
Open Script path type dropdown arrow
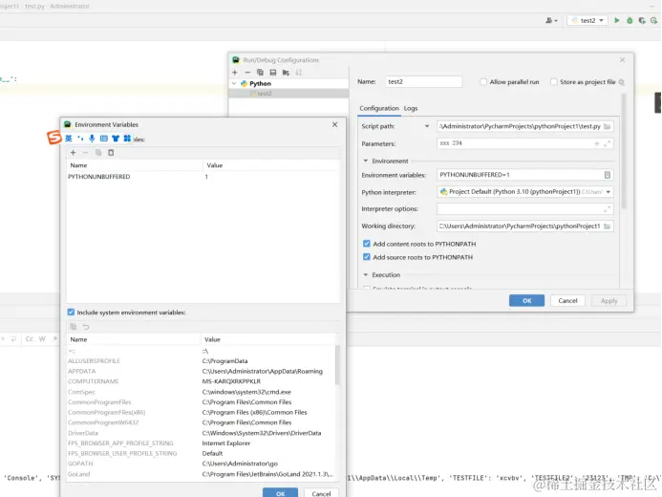click(427, 126)
